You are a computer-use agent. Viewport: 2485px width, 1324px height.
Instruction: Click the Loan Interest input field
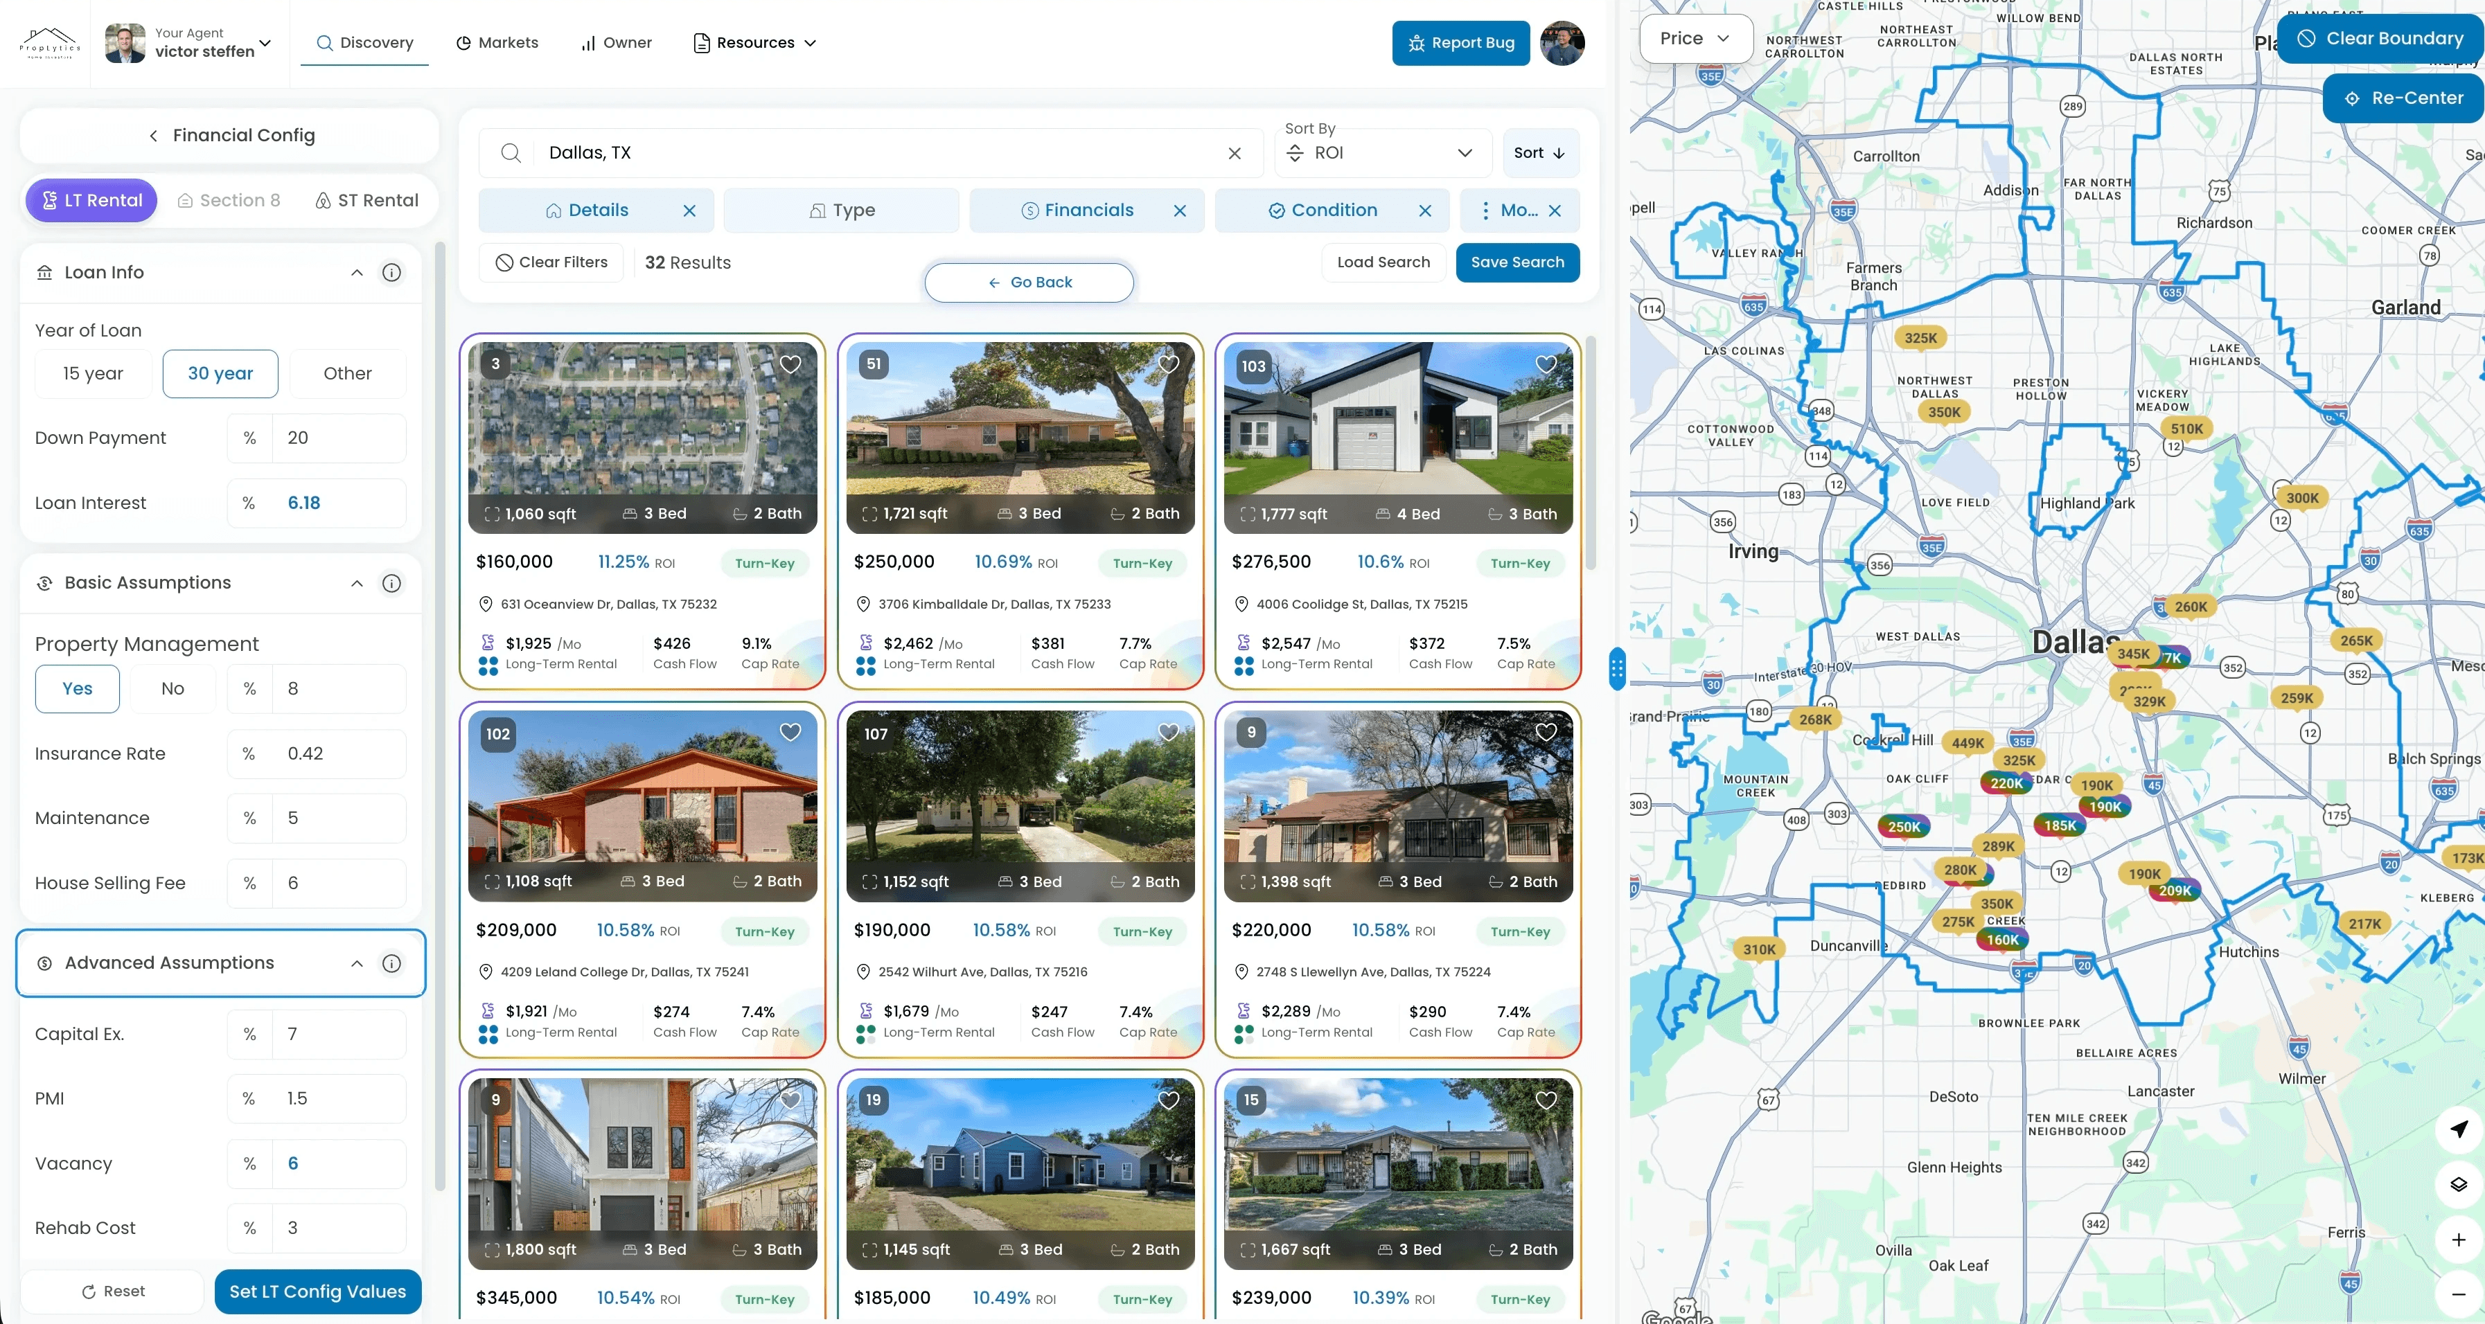(337, 503)
